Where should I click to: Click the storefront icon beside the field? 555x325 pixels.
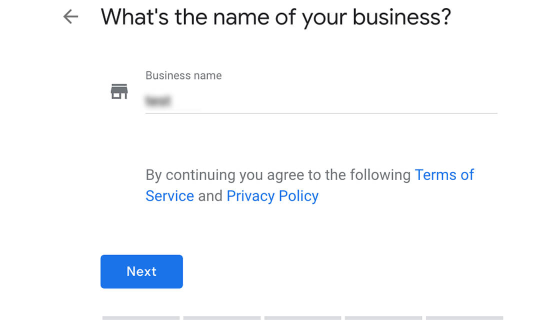[x=119, y=91]
